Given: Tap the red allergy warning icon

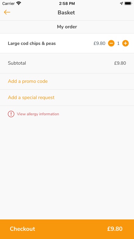Looking at the screenshot, I should point(11,114).
